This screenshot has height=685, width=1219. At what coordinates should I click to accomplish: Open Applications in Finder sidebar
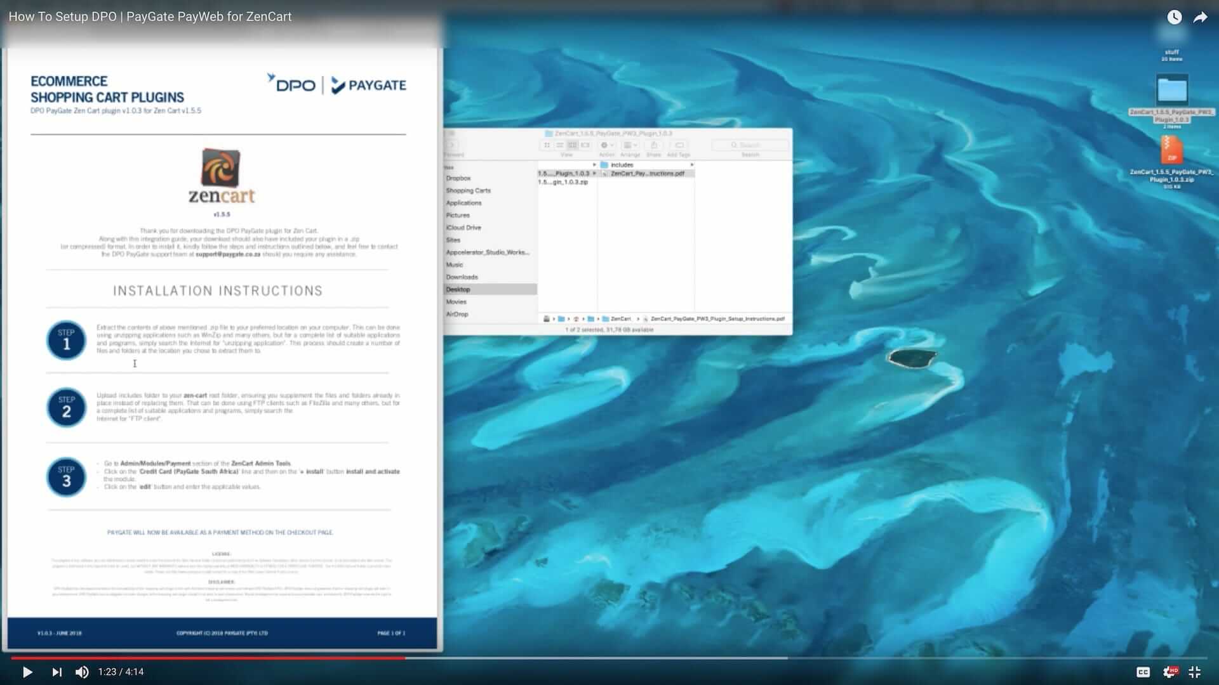click(463, 203)
